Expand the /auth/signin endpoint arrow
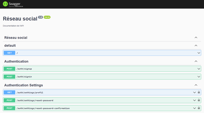The width and height of the screenshot is (204, 113). pyautogui.click(x=199, y=76)
